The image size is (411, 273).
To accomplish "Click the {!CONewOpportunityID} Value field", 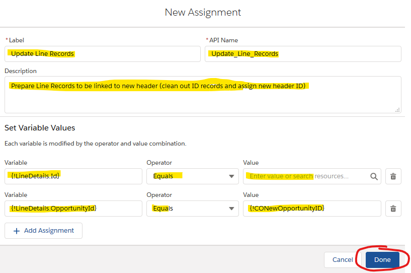I will [312, 209].
